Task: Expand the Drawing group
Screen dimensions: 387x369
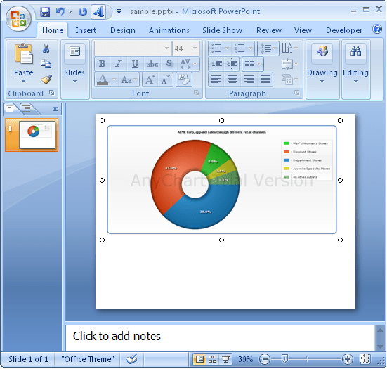Action: [322, 82]
